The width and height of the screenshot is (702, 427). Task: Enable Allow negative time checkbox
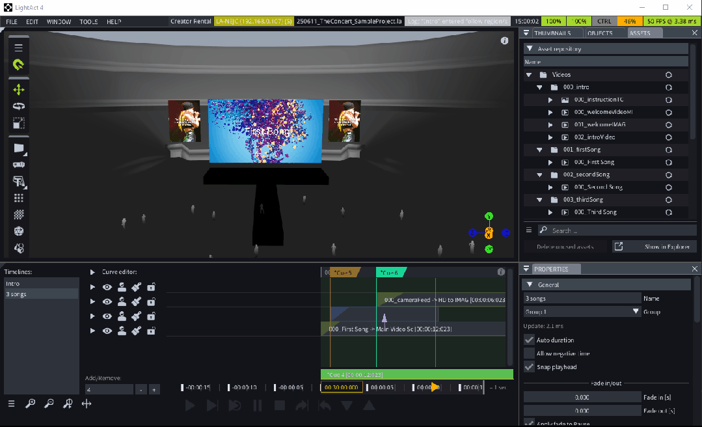[529, 353]
